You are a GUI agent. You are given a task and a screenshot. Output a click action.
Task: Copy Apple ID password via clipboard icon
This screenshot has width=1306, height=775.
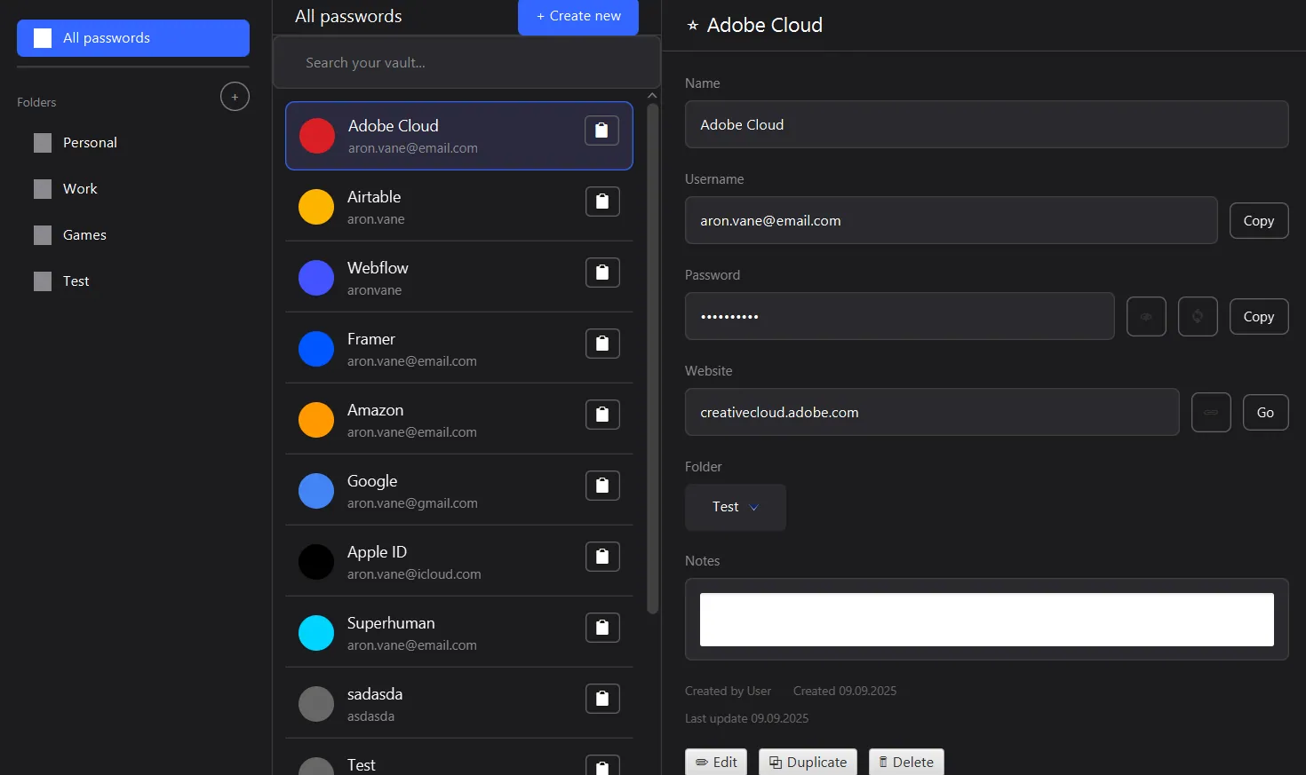pos(602,557)
